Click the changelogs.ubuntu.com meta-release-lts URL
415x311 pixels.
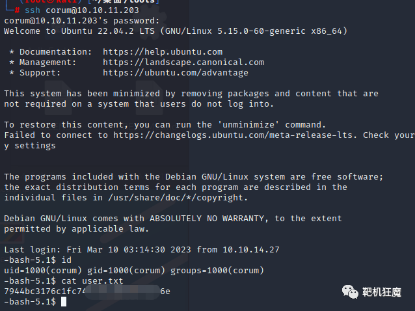233,135
